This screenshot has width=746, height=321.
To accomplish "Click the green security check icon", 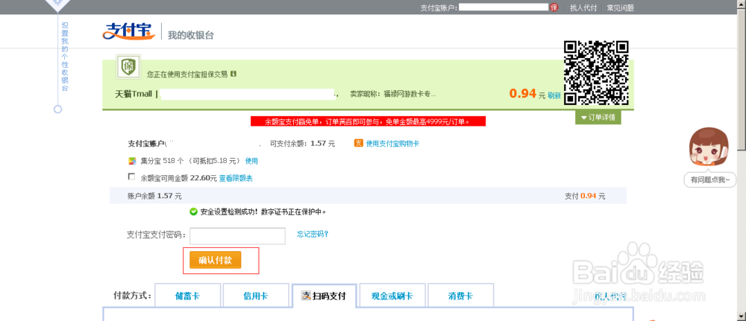I will (x=193, y=212).
